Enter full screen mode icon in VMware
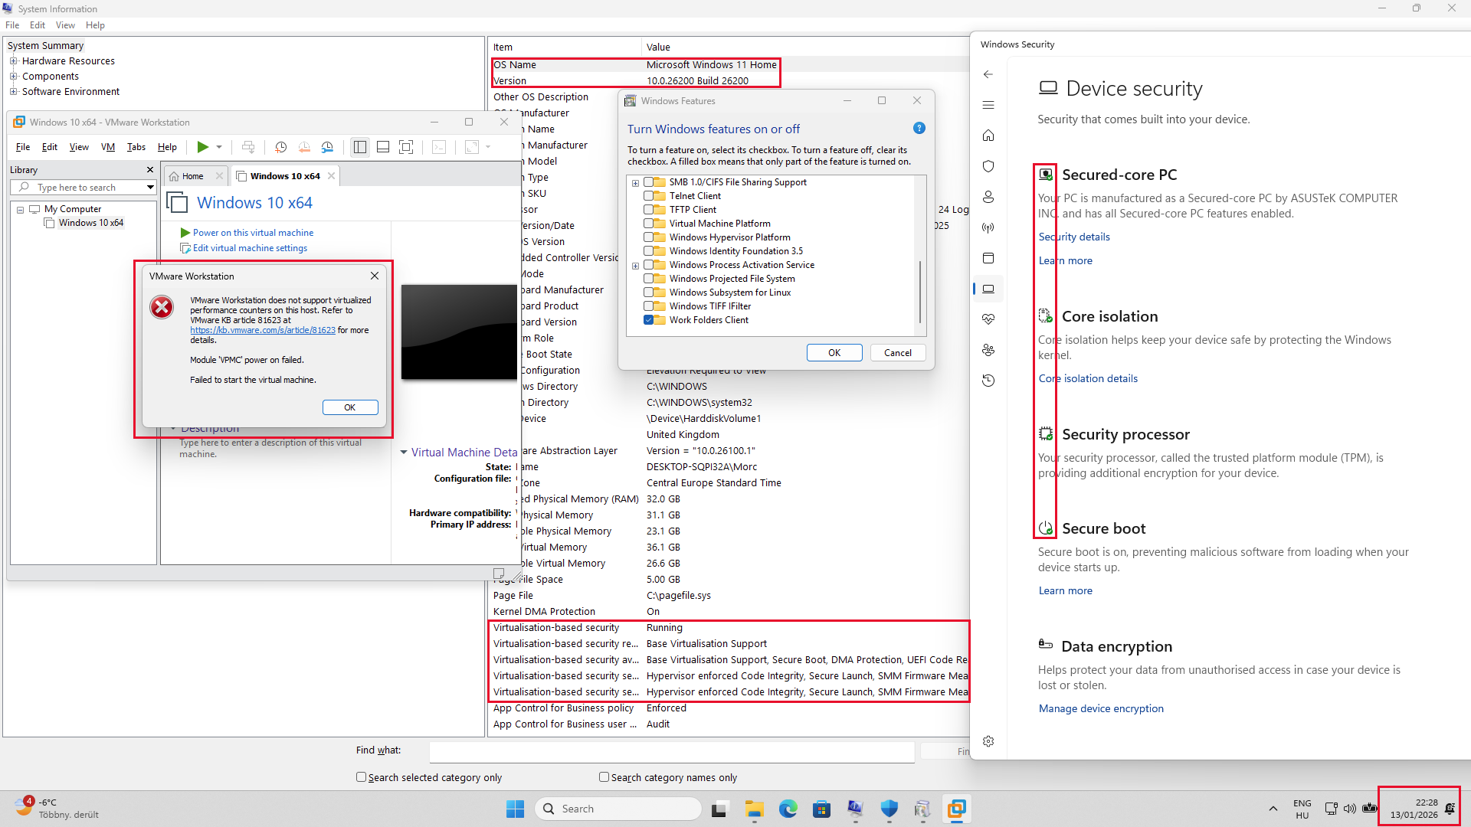This screenshot has height=827, width=1471. coord(406,147)
